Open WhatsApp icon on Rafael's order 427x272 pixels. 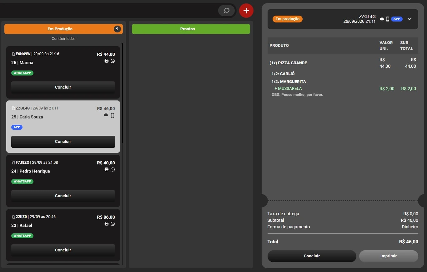[113, 224]
